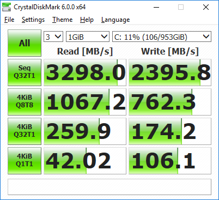This screenshot has width=219, height=200.
Task: Click the CrystalDiskMark app icon in title bar
Action: coord(7,7)
